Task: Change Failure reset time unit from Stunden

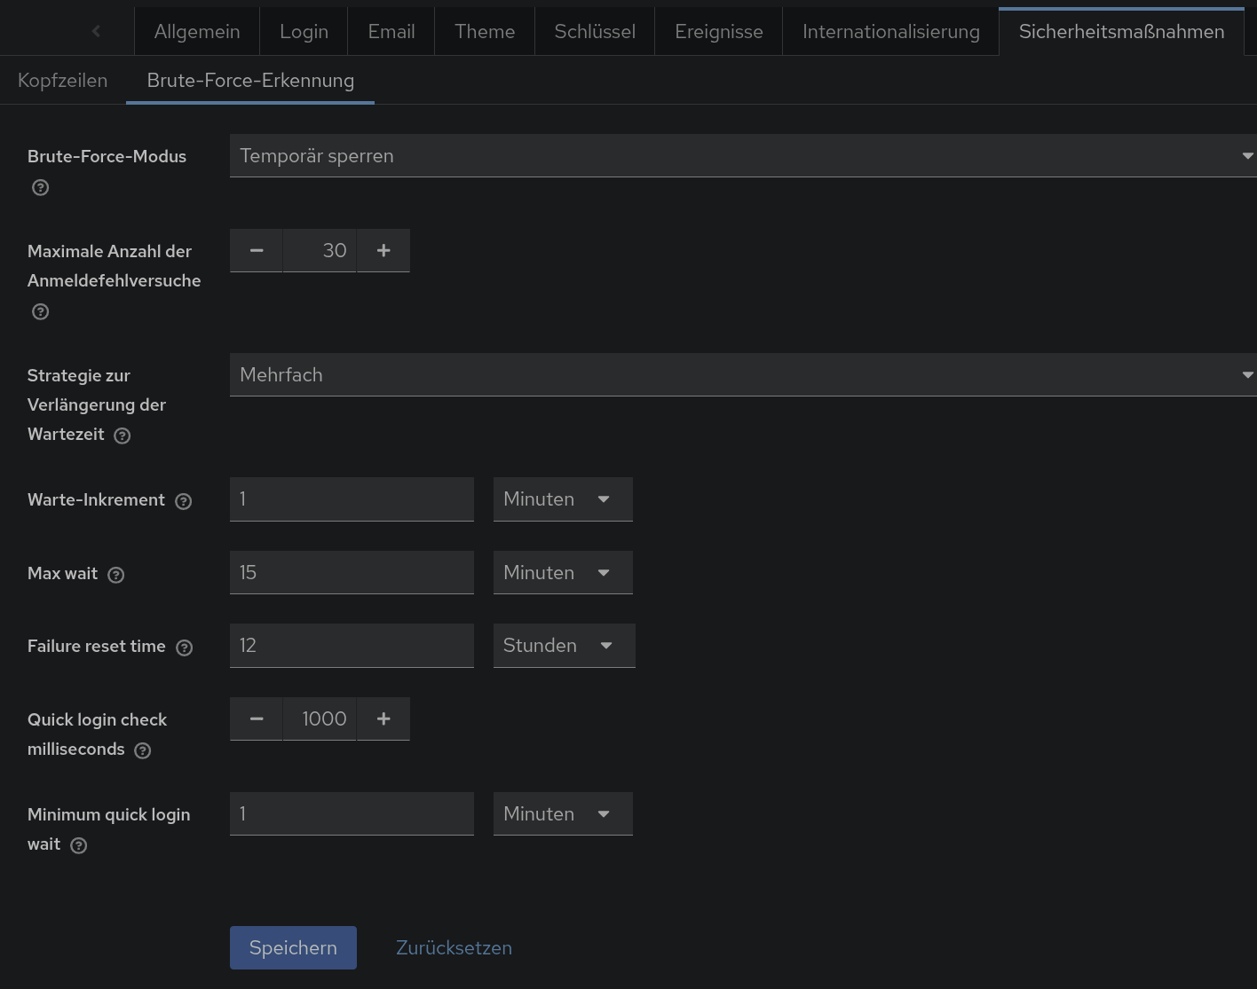Action: click(564, 646)
